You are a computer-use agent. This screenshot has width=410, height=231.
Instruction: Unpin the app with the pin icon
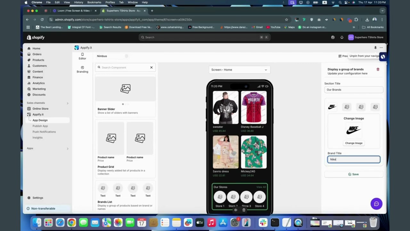click(375, 48)
